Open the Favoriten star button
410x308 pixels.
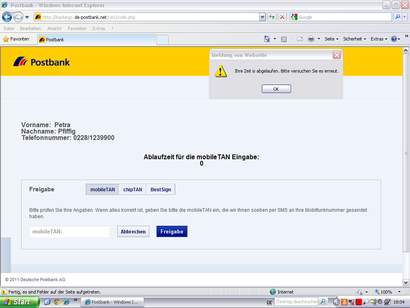[x=16, y=39]
